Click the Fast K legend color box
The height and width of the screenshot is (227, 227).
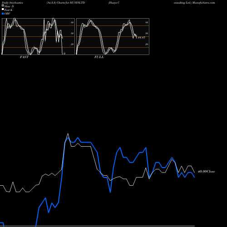(x=3, y=10)
